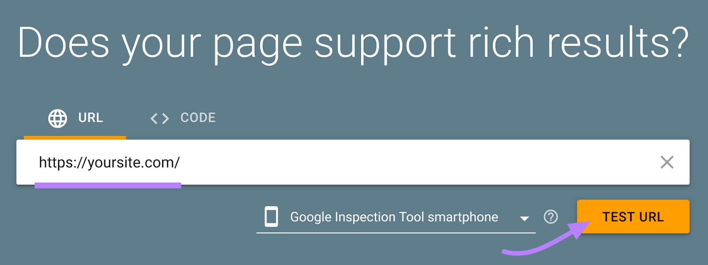The width and height of the screenshot is (708, 265).
Task: Click inside the URL input field
Action: pyautogui.click(x=310, y=163)
